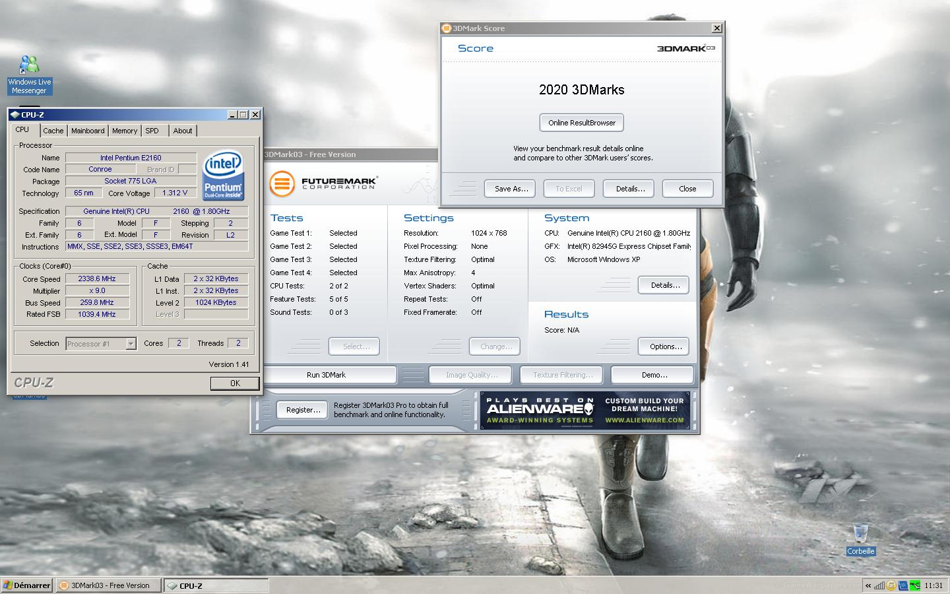Click the Instructions field MMX, SSE list

[x=157, y=246]
